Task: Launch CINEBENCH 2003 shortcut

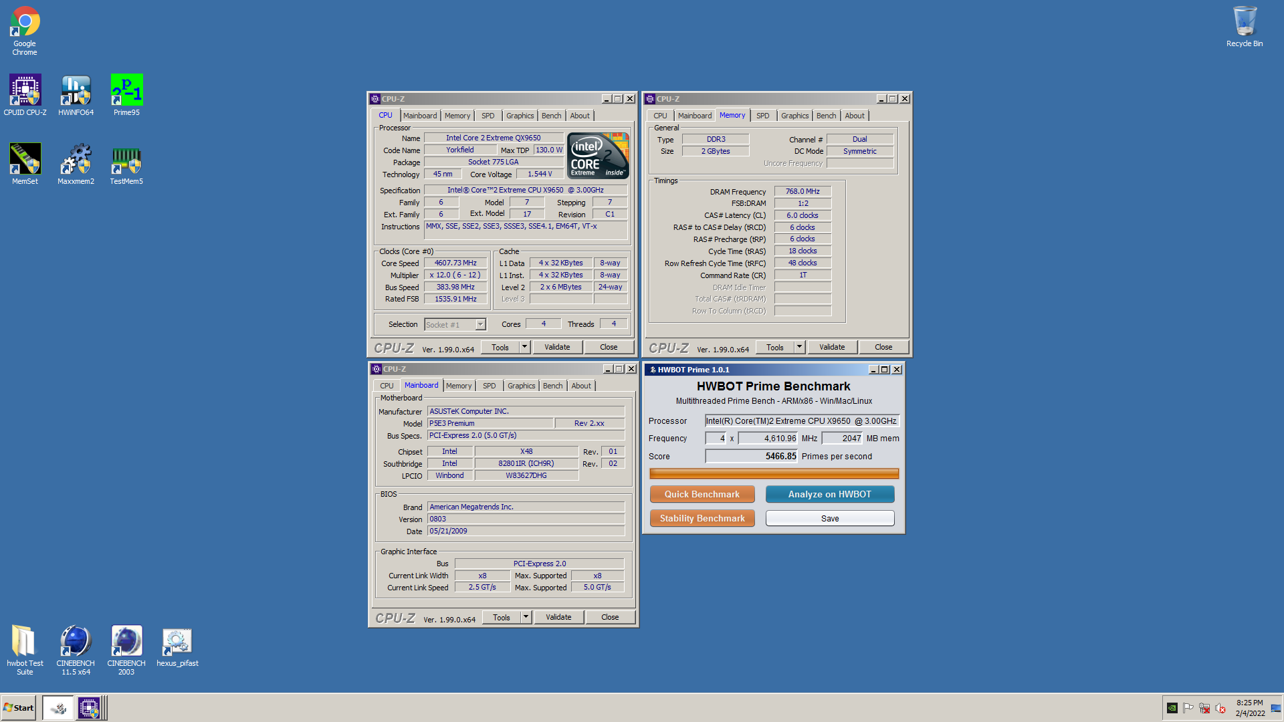Action: tap(126, 650)
